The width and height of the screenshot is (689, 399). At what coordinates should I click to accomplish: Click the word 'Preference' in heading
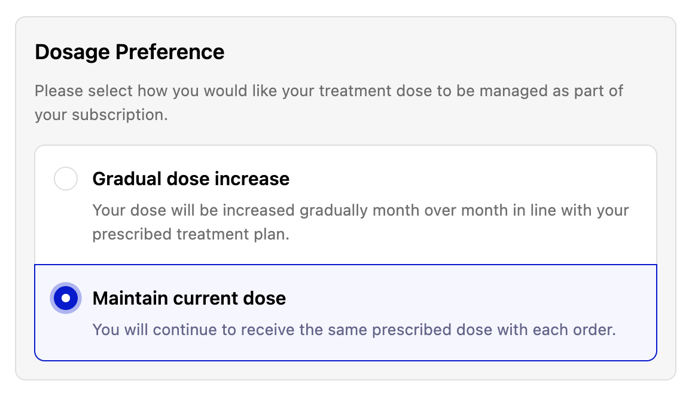[x=170, y=52]
